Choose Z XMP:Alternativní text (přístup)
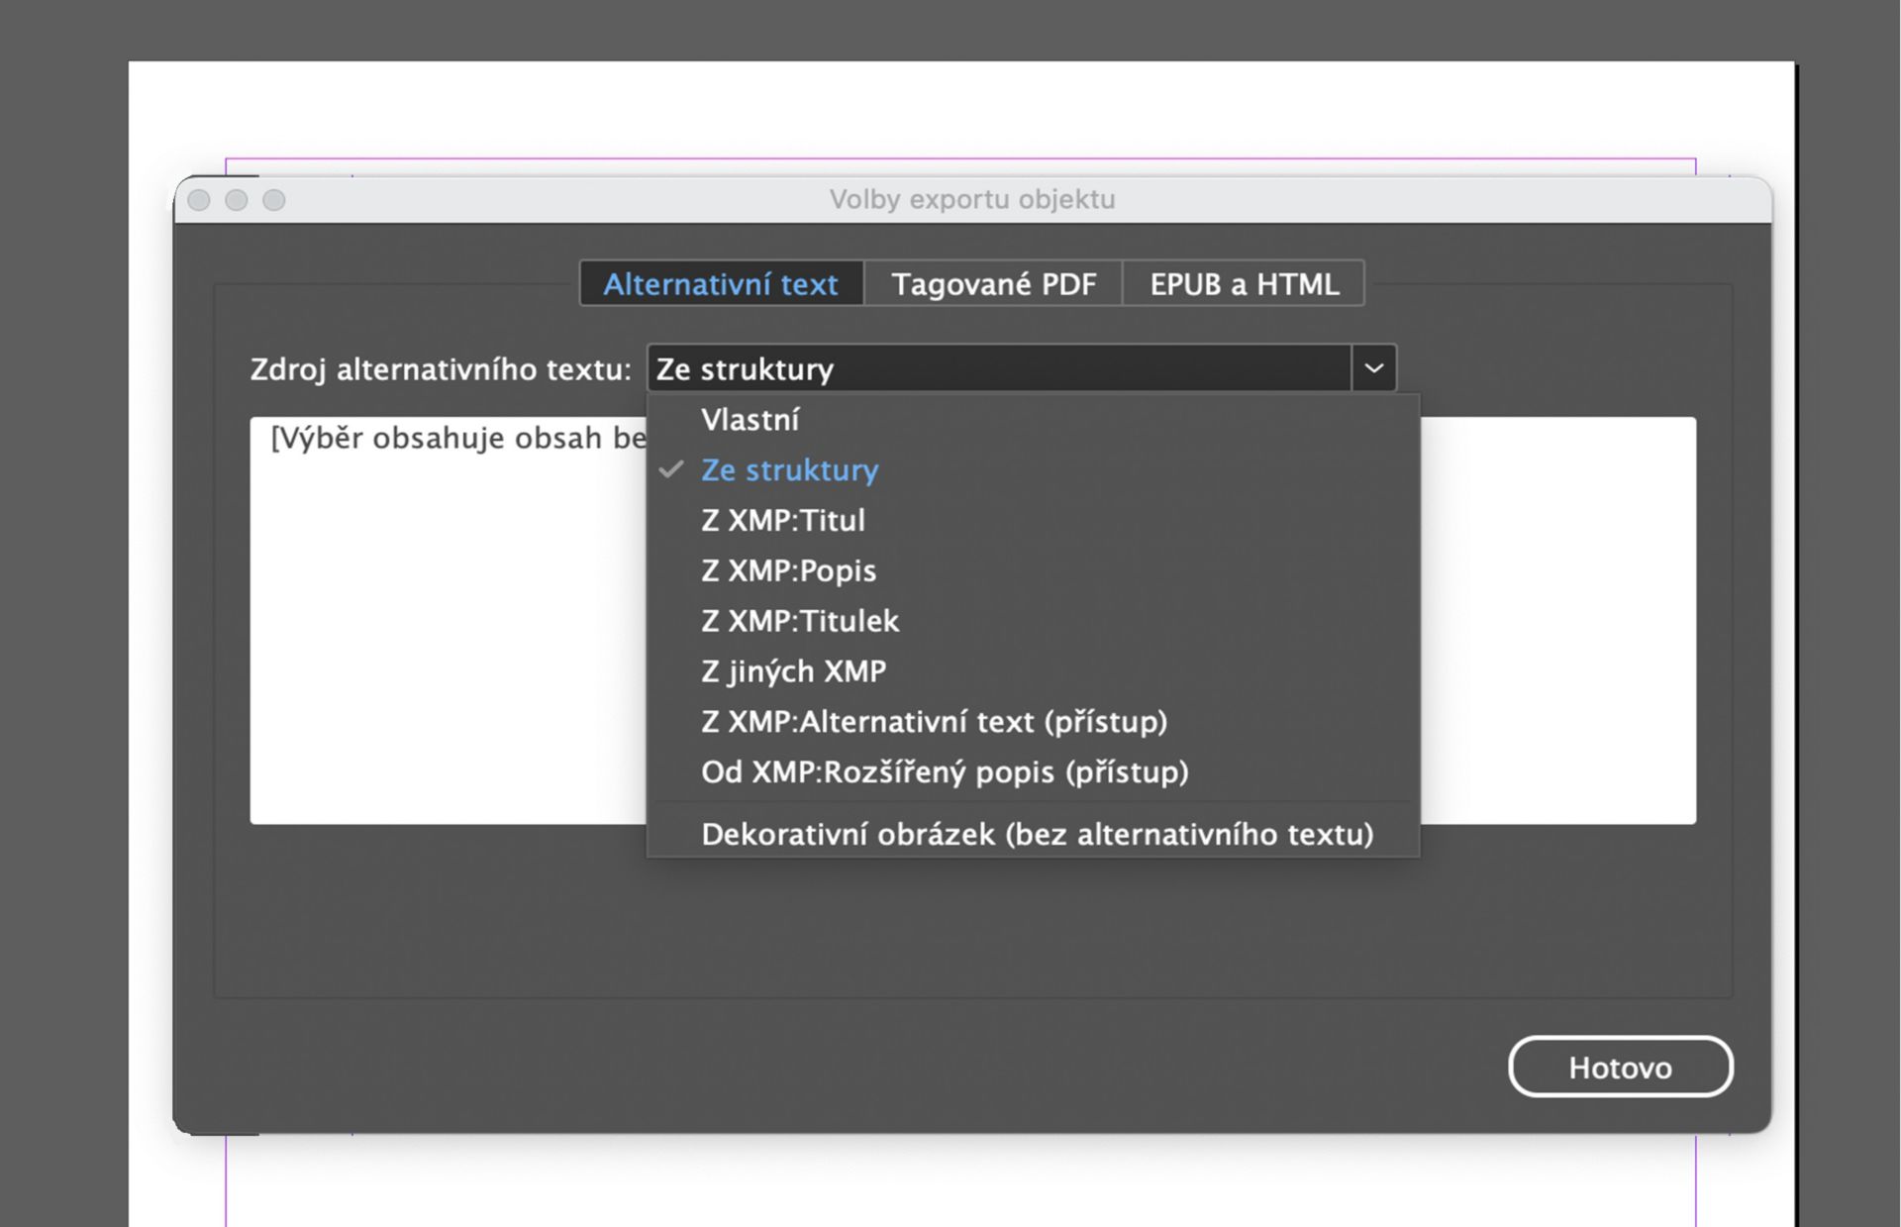This screenshot has height=1227, width=1901. click(934, 722)
